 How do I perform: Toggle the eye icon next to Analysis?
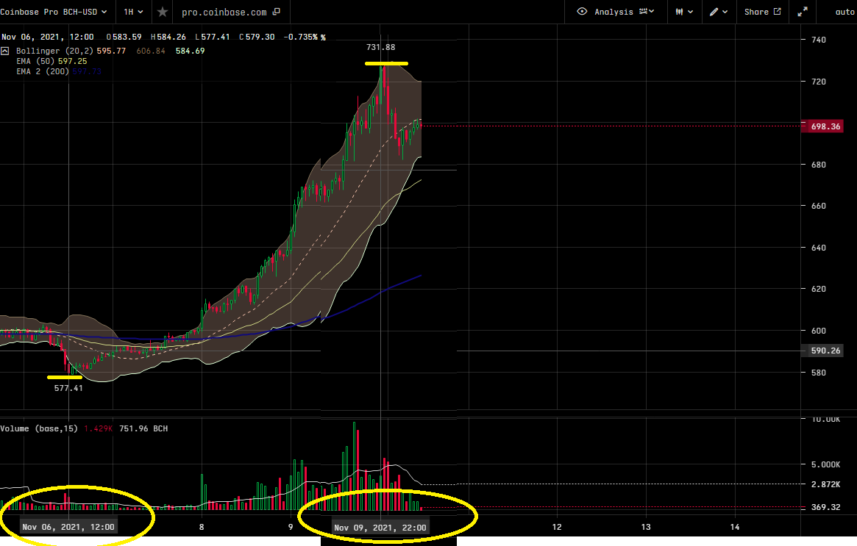click(582, 12)
